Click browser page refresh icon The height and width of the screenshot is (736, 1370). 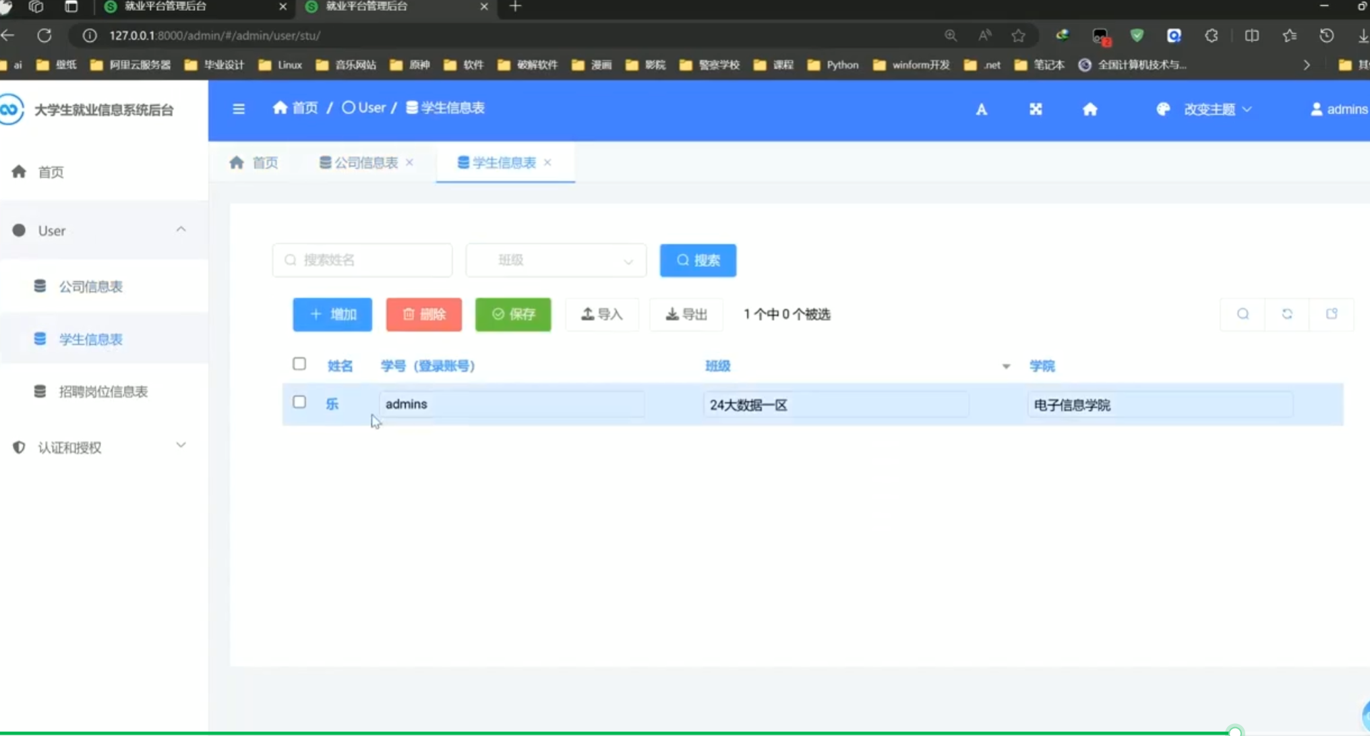point(44,36)
